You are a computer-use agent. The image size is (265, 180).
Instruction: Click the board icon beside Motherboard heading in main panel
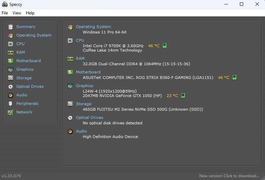[x=70, y=72]
